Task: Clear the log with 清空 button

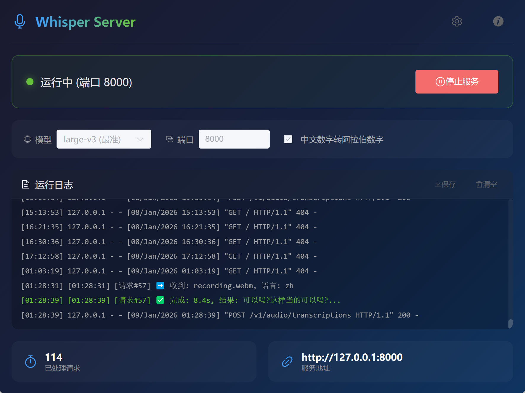Action: [x=487, y=184]
